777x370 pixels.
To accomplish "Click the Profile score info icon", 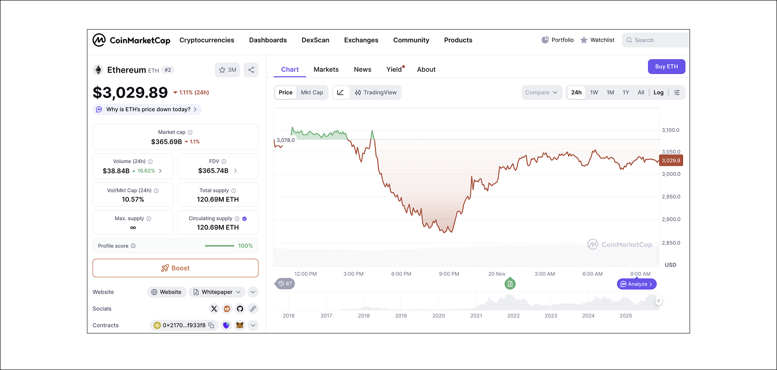I will [x=133, y=246].
